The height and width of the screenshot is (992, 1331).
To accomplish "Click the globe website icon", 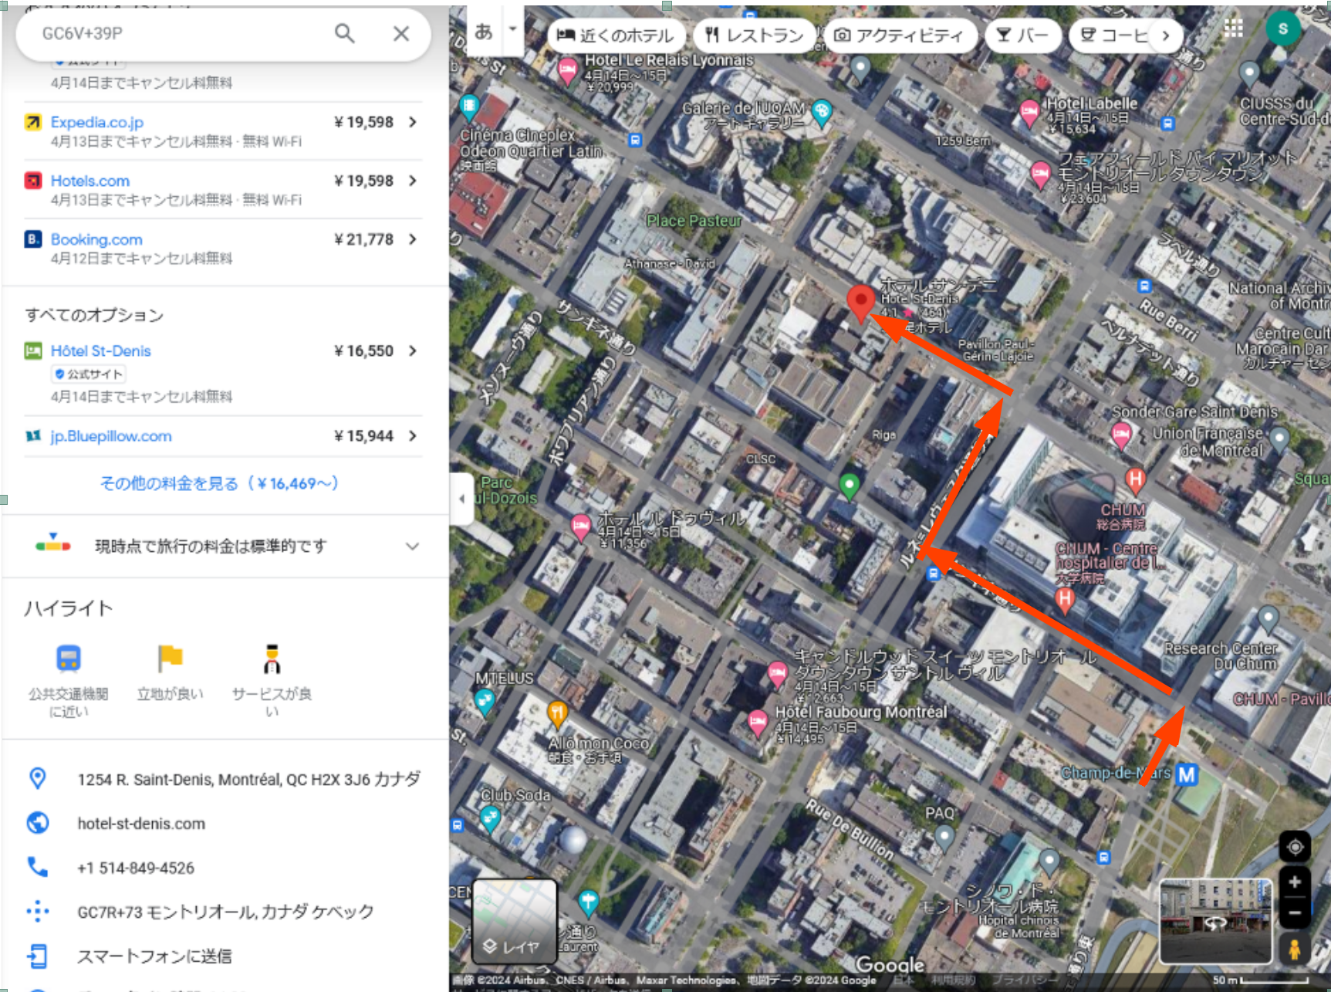I will 37,823.
